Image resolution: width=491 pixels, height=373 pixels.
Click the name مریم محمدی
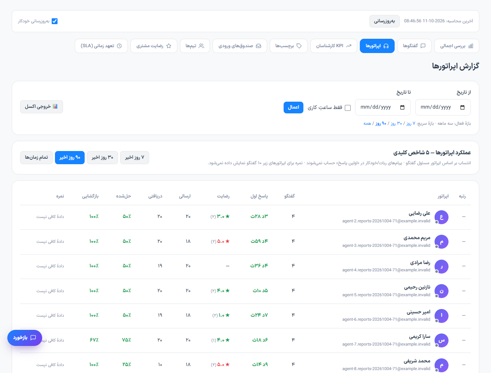click(x=417, y=238)
